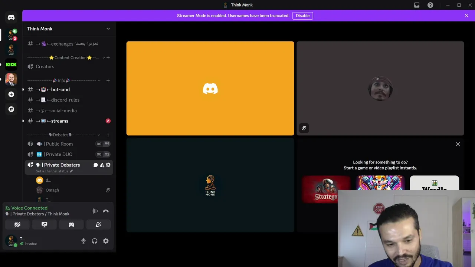Image resolution: width=475 pixels, height=267 pixels.
Task: Launch the Stratego activity card
Action: pos(325,189)
